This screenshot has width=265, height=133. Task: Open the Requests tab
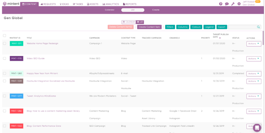(48, 4)
